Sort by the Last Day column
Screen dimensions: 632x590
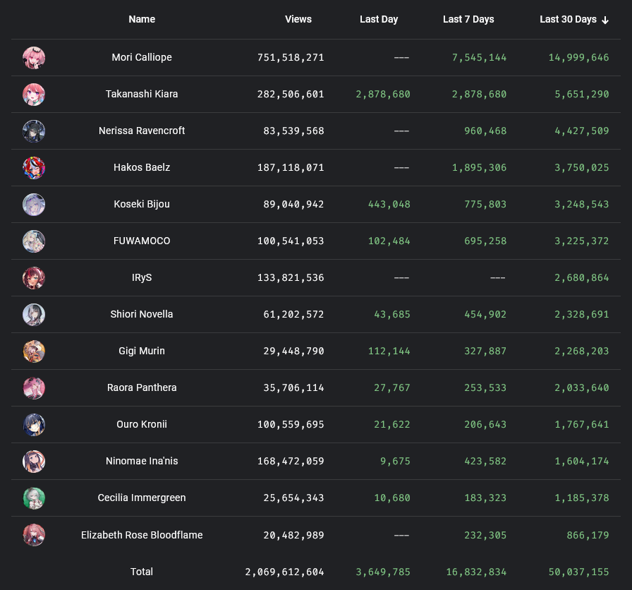379,20
